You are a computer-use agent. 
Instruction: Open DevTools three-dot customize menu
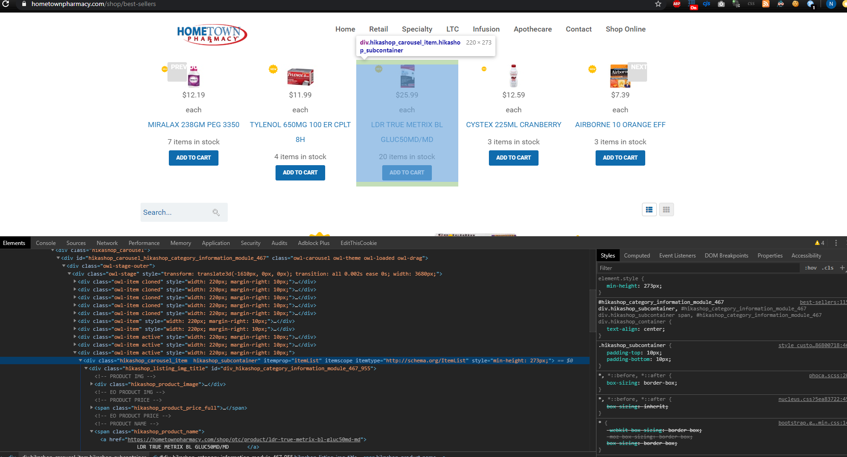click(836, 243)
